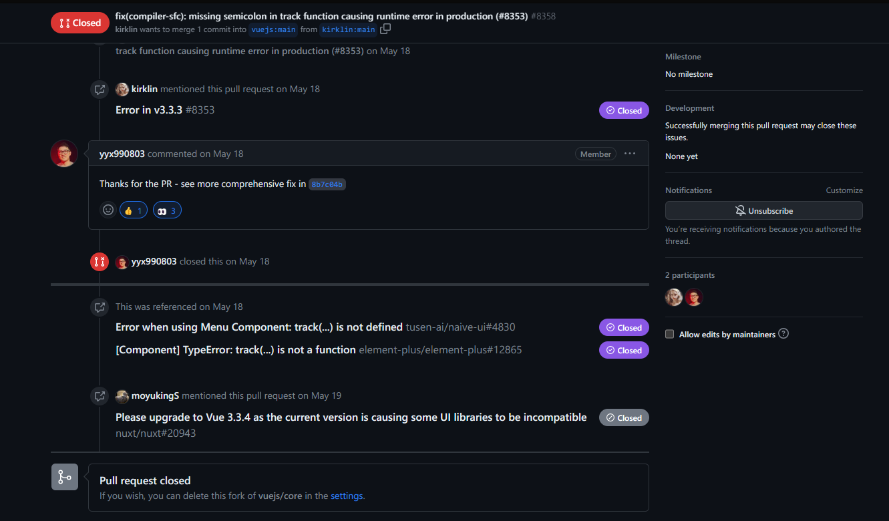
Task: Open yyx990803's large comment avatar
Action: pyautogui.click(x=64, y=154)
